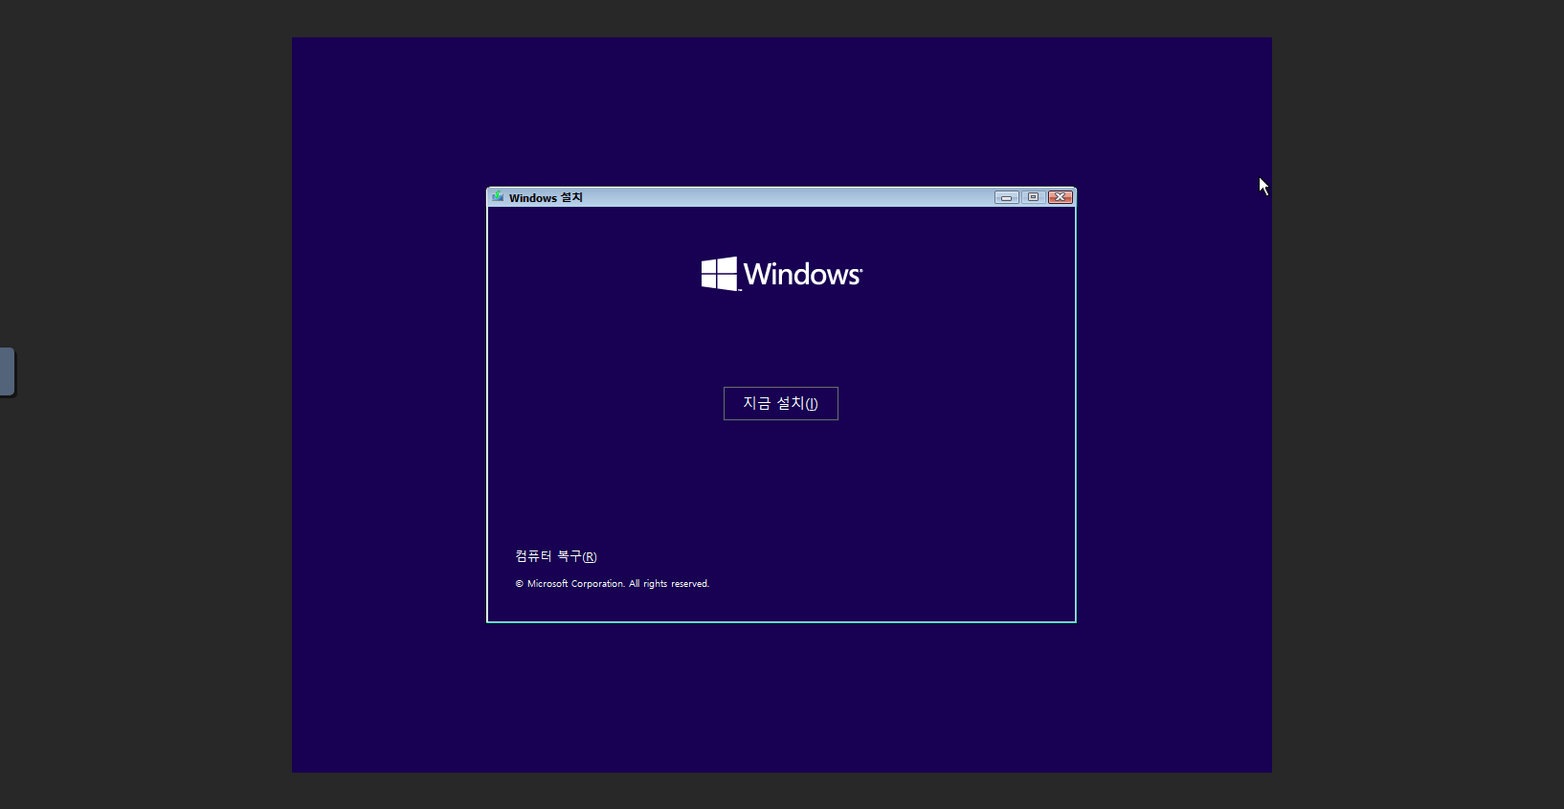
Task: Open the side panel handle at left edge
Action: pyautogui.click(x=8, y=371)
